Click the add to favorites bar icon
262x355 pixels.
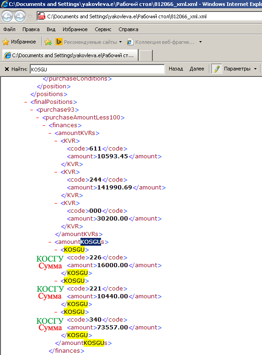(x=48, y=42)
